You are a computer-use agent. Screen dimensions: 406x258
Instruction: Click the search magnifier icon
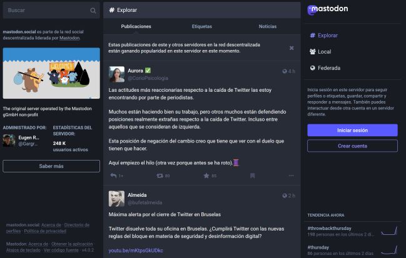pyautogui.click(x=93, y=11)
